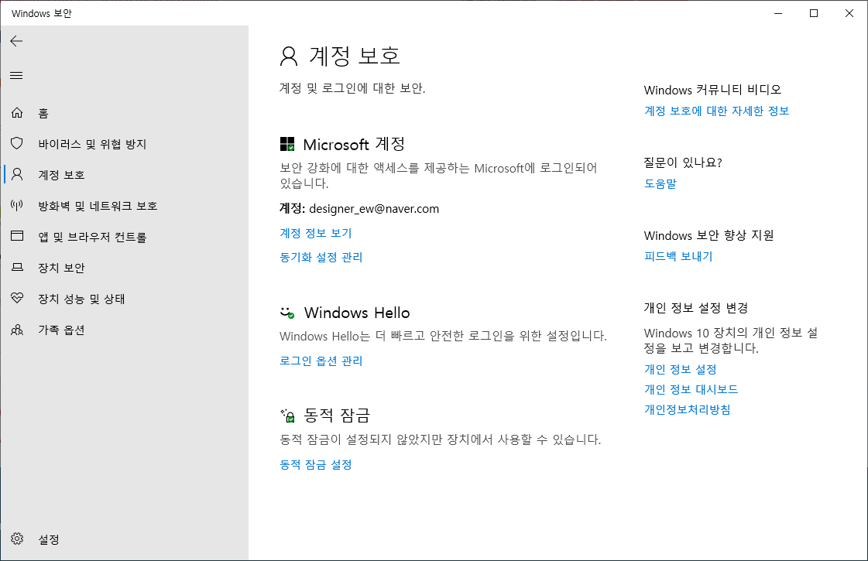868x561 pixels.
Task: Go back with the left arrow icon
Action: [x=16, y=41]
